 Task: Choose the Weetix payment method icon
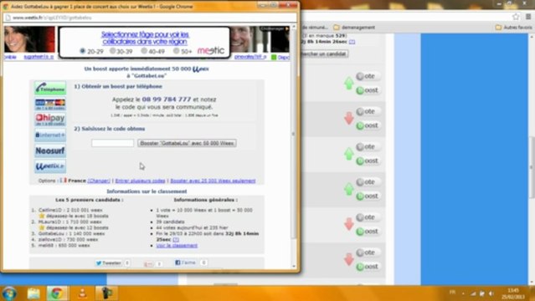point(50,166)
